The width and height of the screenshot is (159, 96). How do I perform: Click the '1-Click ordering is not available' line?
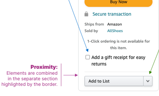119,41
